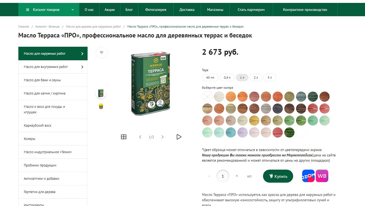Open the Фотогалерея menu item
The height and width of the screenshot is (206, 365).
coord(156,10)
